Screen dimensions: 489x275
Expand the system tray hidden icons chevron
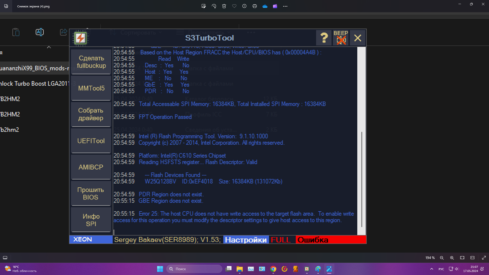pos(432,269)
